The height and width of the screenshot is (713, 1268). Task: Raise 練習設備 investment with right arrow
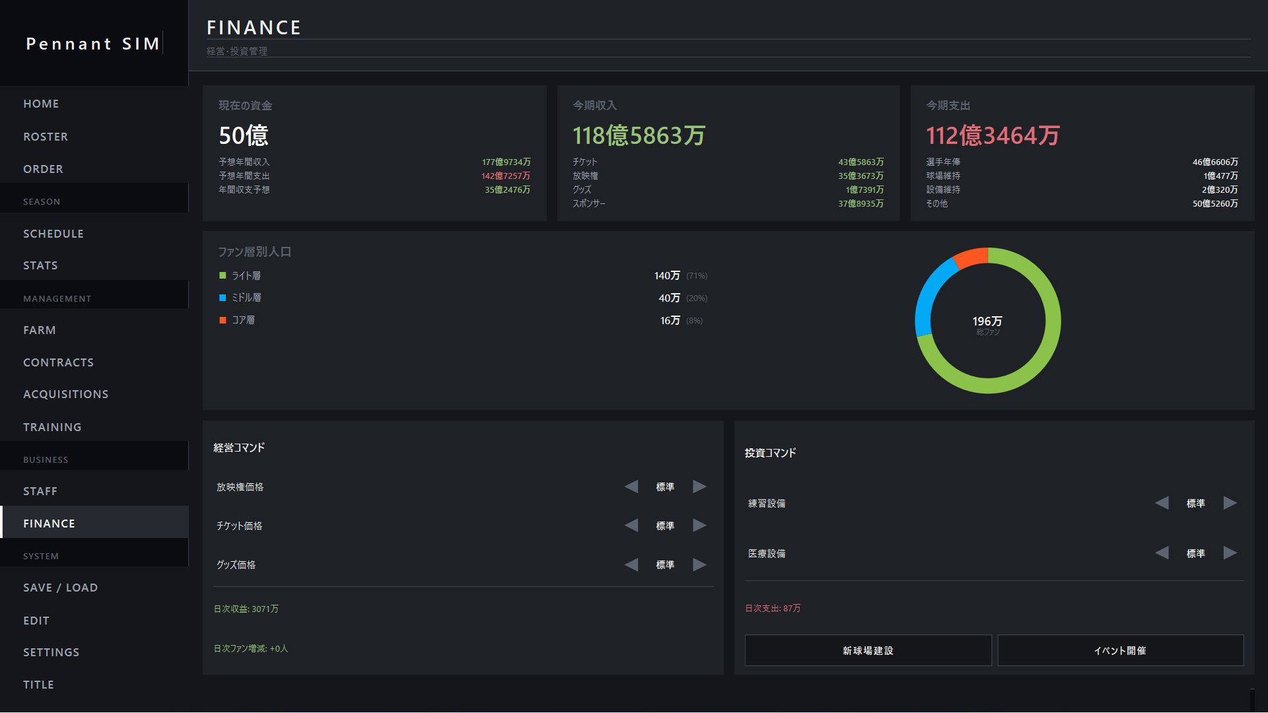pyautogui.click(x=1230, y=503)
